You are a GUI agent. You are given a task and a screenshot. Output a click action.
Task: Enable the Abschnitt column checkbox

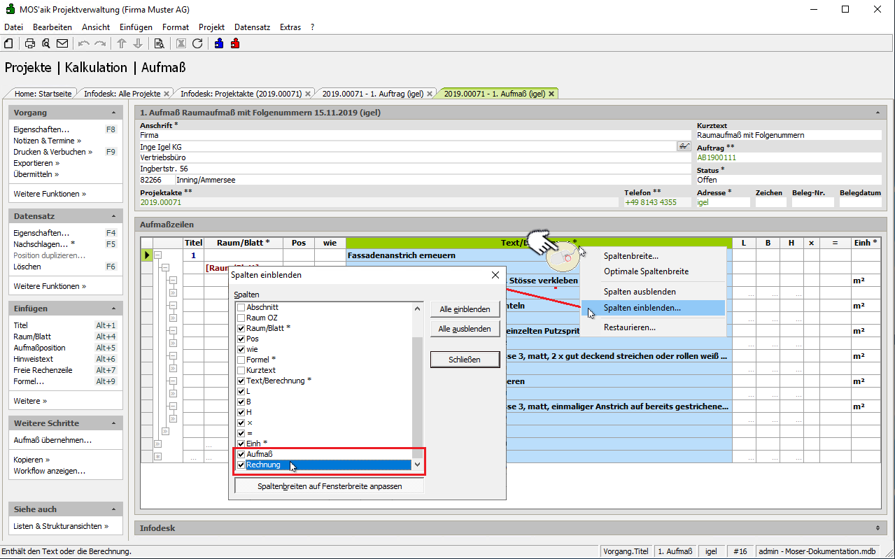click(241, 307)
